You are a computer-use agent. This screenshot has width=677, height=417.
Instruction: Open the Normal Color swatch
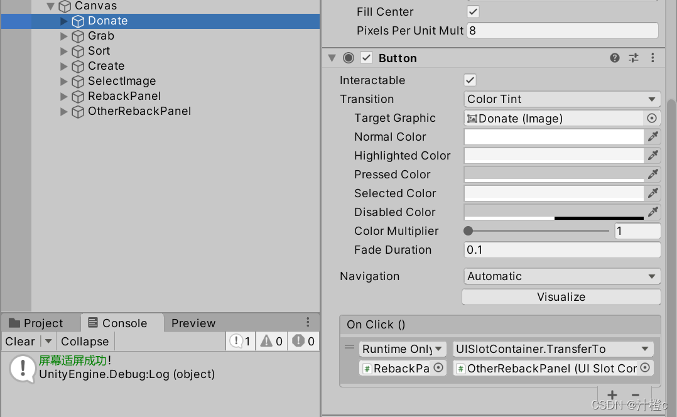(554, 137)
